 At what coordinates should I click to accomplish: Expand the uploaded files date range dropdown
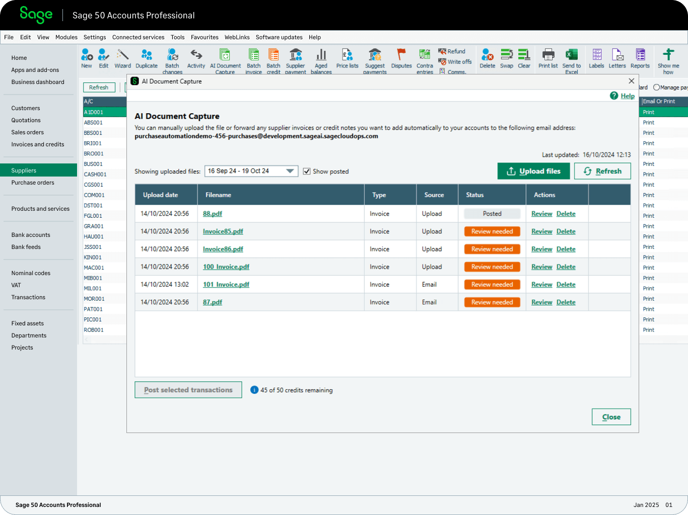[290, 171]
